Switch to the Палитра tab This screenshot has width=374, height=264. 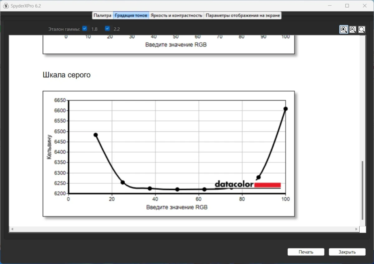click(x=102, y=16)
